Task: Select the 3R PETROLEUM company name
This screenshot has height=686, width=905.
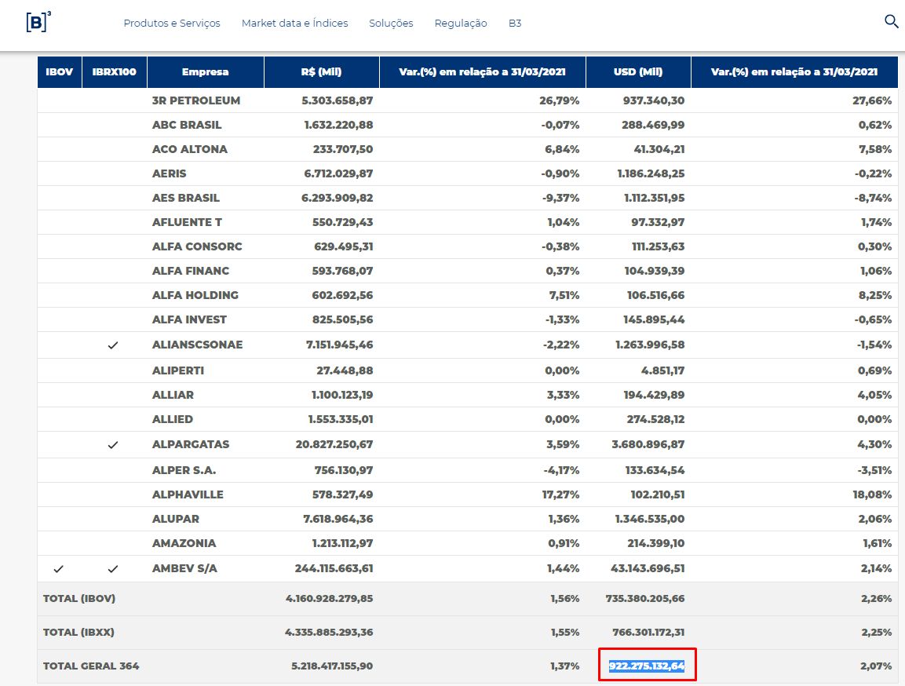Action: (196, 100)
